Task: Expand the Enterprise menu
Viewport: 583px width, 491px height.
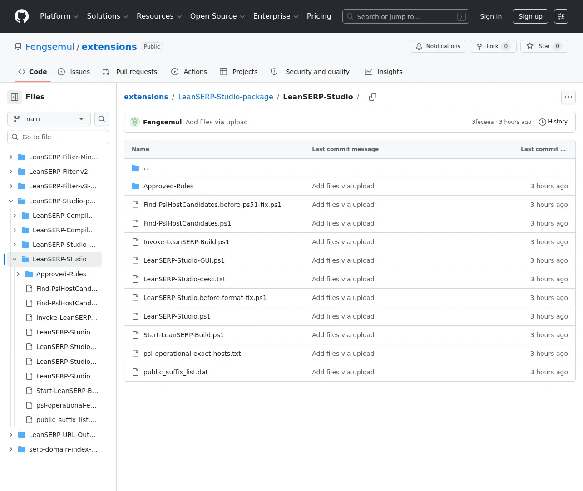Action: pos(276,16)
